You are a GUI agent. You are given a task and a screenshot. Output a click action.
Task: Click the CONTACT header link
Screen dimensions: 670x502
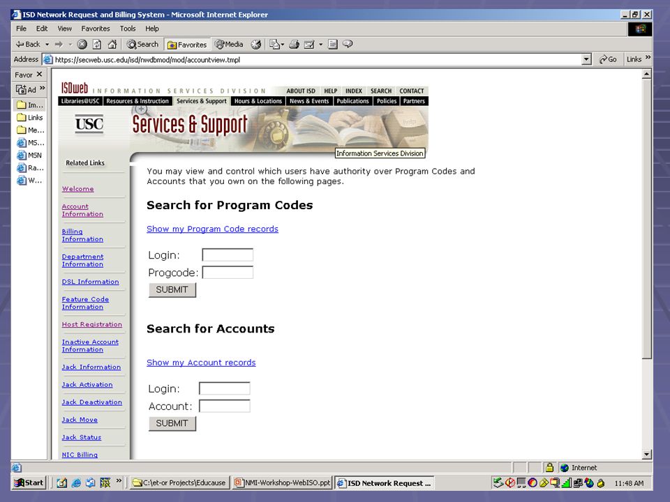(x=412, y=91)
